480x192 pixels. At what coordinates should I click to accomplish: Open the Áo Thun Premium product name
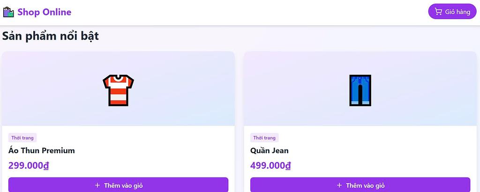pos(42,150)
